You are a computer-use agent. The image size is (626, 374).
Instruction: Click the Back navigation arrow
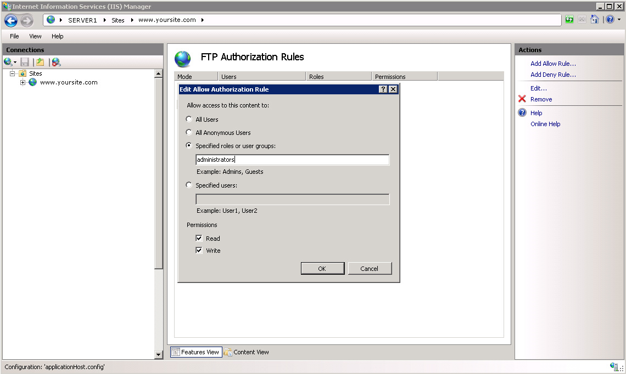(x=11, y=20)
